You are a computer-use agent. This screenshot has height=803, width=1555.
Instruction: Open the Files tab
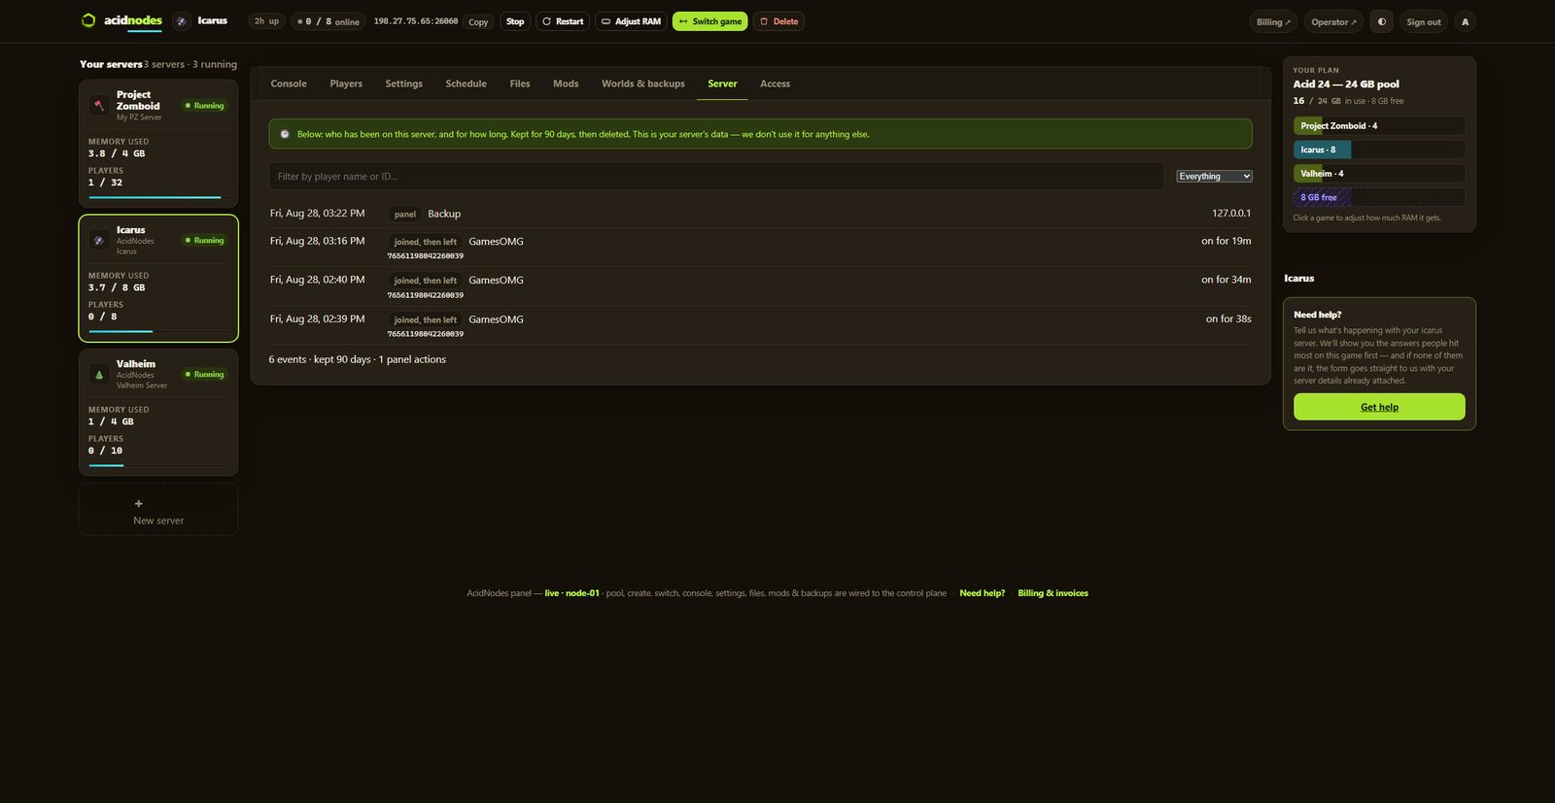(x=520, y=84)
